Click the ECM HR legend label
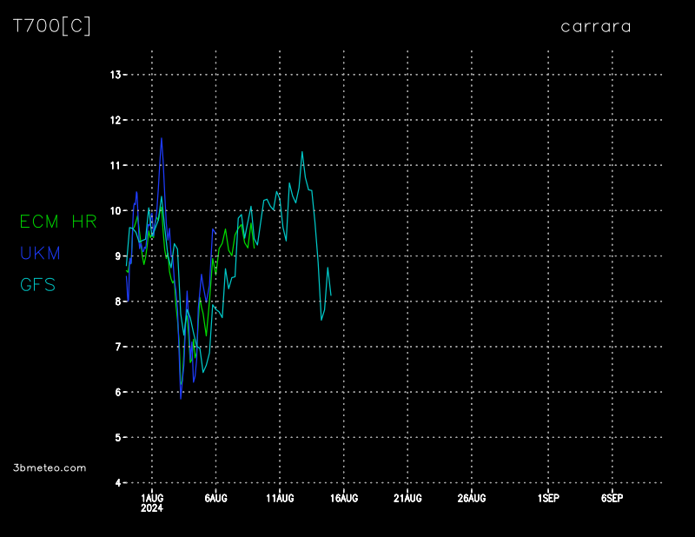The image size is (695, 537). 58,222
